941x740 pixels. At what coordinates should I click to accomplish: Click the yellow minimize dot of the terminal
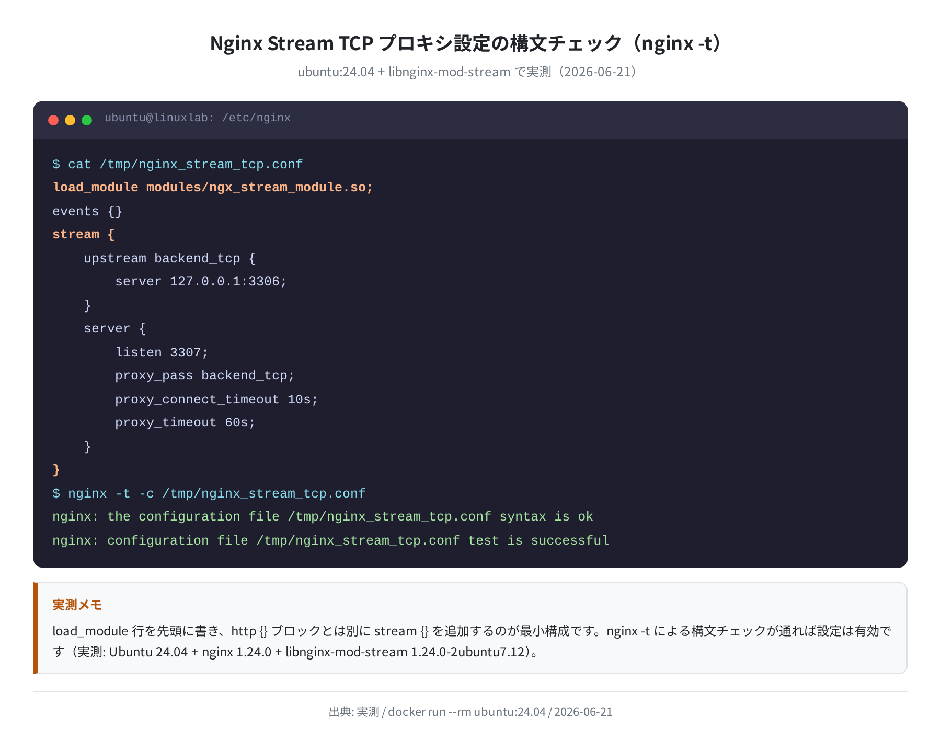pyautogui.click(x=70, y=120)
